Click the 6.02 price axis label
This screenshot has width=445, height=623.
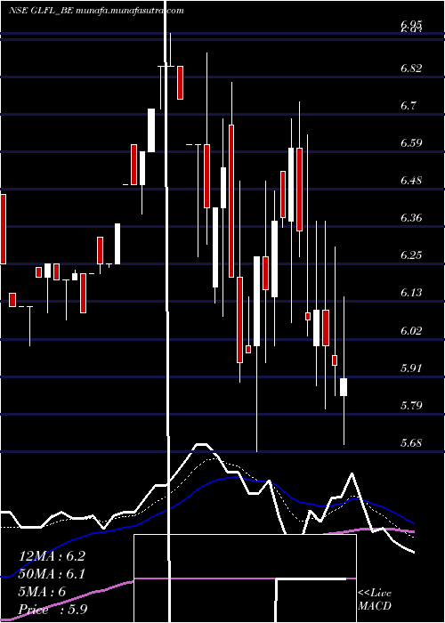pos(411,330)
